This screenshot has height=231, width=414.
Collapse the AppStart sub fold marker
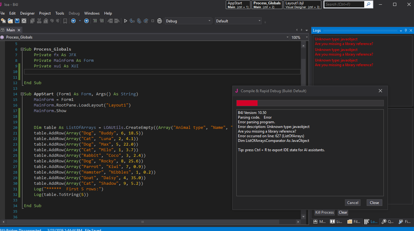[22, 94]
